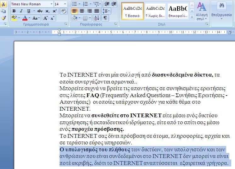Apply bulleted list formatting
Image resolution: width=235 pixels, height=169 pixels.
click(74, 4)
